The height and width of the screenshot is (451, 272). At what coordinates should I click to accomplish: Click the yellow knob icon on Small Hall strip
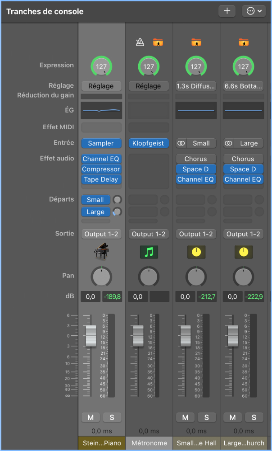[x=196, y=252]
